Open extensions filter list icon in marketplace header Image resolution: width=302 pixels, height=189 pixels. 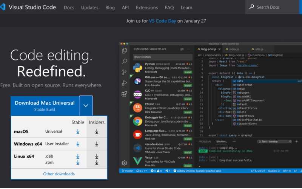[182, 49]
